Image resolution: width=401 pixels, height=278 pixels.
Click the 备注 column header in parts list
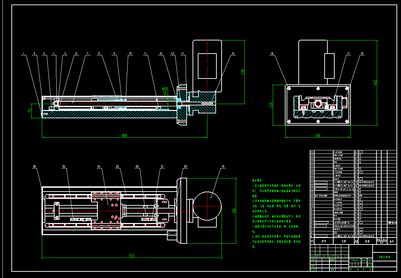tap(392, 241)
